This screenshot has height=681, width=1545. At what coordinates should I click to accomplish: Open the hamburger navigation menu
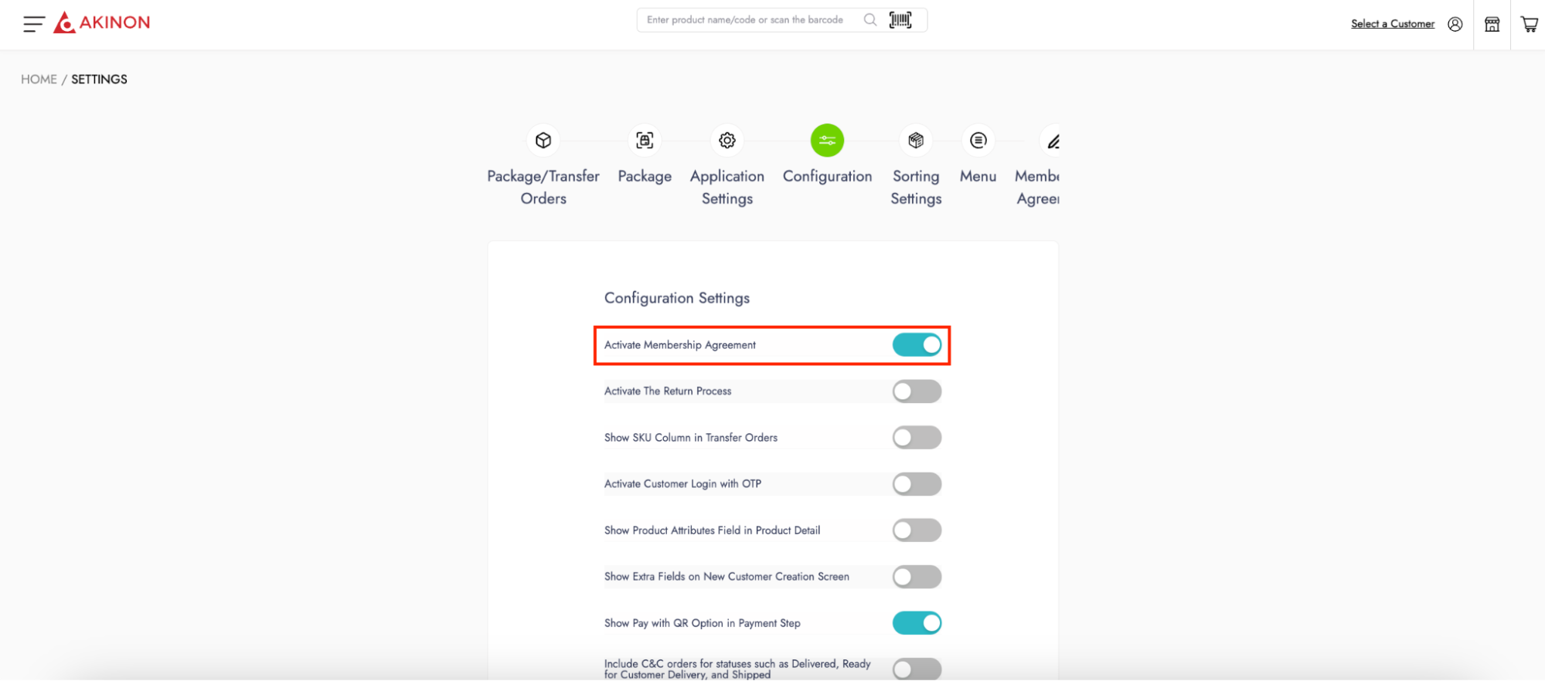[x=33, y=24]
